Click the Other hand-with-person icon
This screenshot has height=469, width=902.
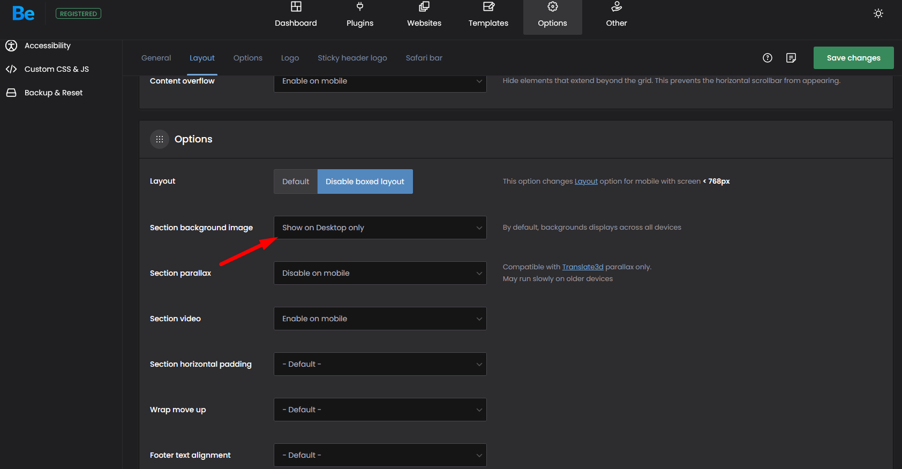point(617,6)
